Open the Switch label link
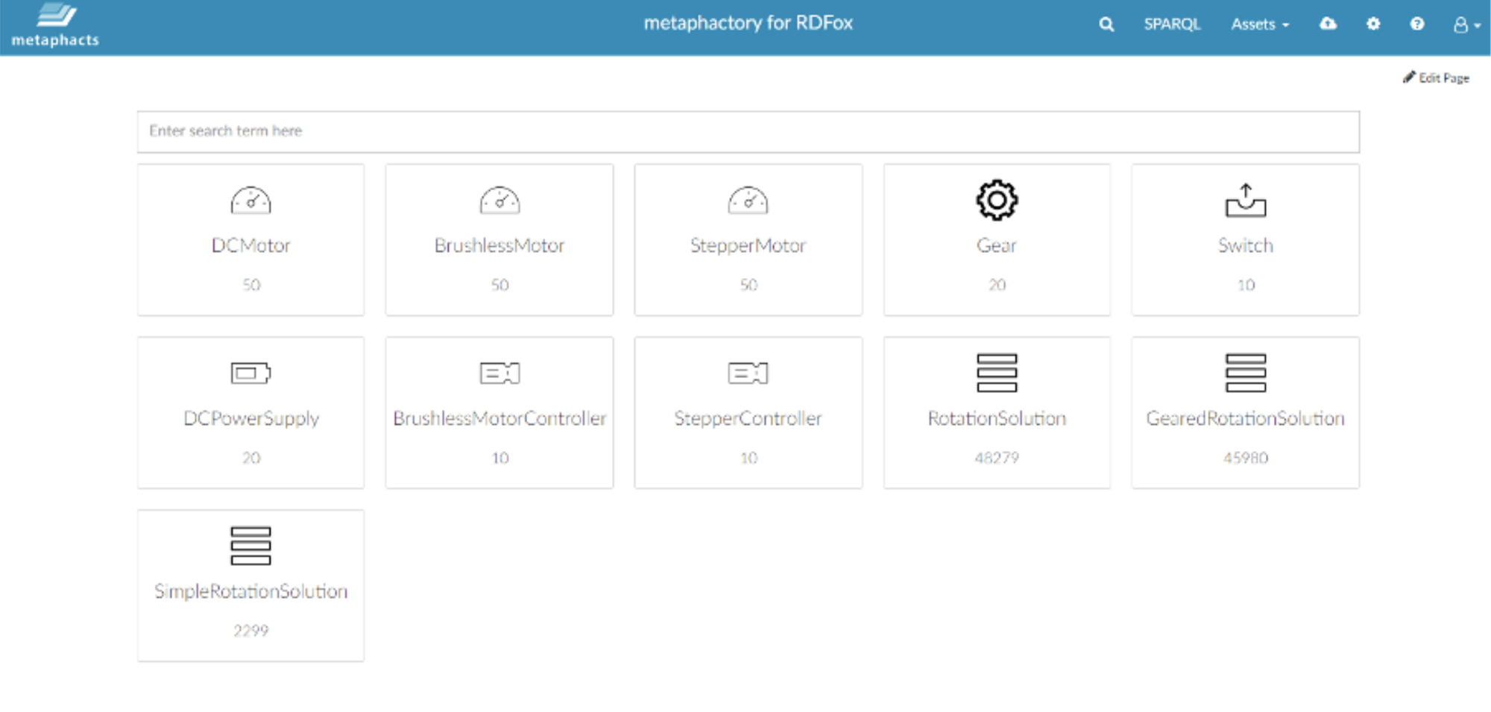The width and height of the screenshot is (1491, 712). [x=1246, y=245]
